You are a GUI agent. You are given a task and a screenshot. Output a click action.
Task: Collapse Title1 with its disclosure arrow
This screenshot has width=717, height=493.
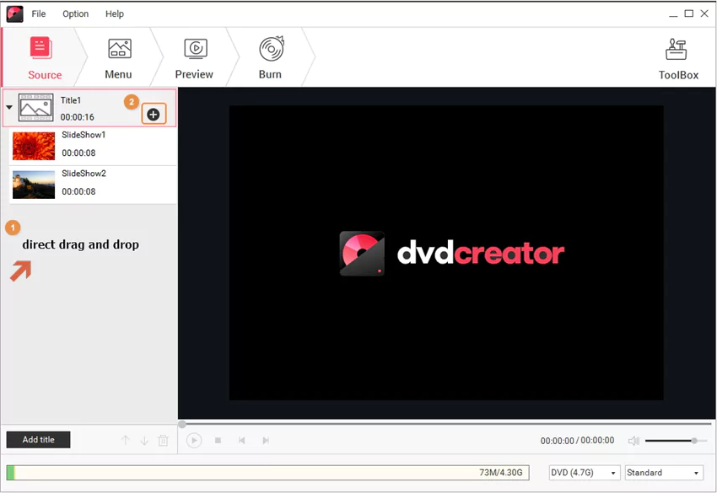pos(10,107)
